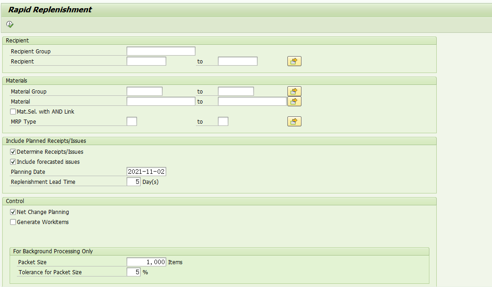The width and height of the screenshot is (492, 287).
Task: Enable Generate Workitems checkbox
Action: (13, 222)
